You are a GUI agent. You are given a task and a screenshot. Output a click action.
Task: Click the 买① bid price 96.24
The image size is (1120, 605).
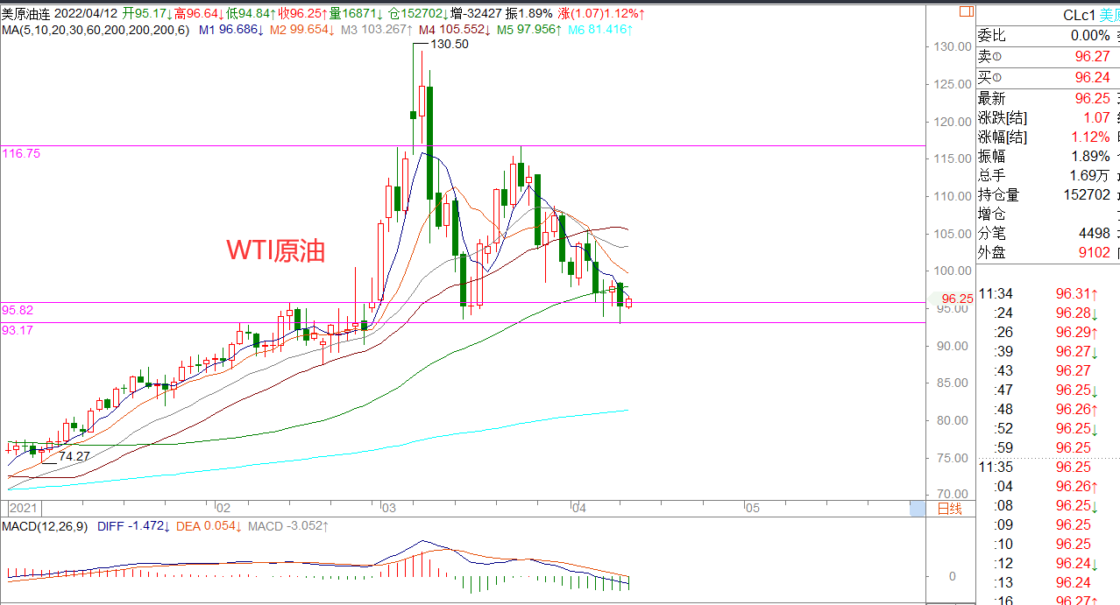[x=1092, y=77]
